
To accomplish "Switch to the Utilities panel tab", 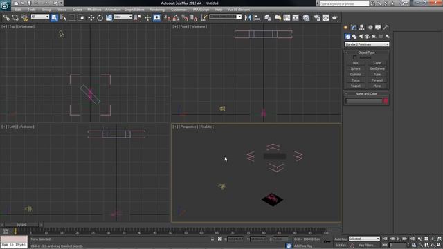I will coord(386,28).
